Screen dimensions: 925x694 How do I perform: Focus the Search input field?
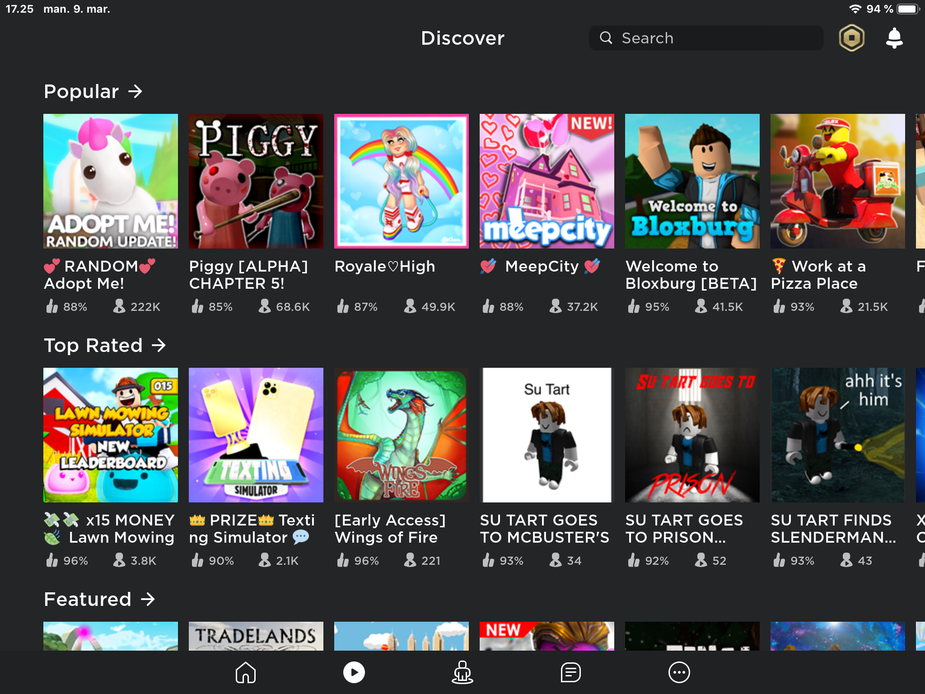[x=706, y=38]
